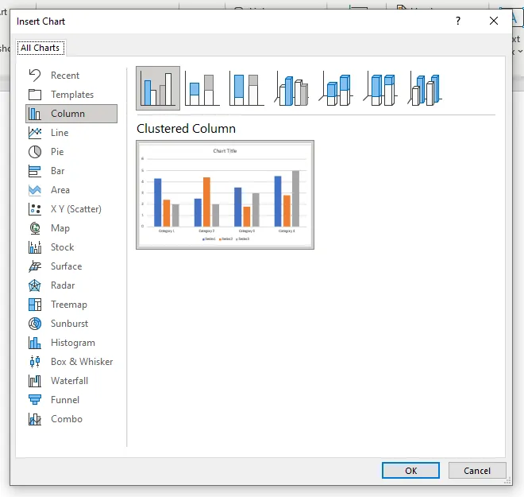524x497 pixels.
Task: Choose the 100% Stacked Column subtype icon
Action: (248, 88)
